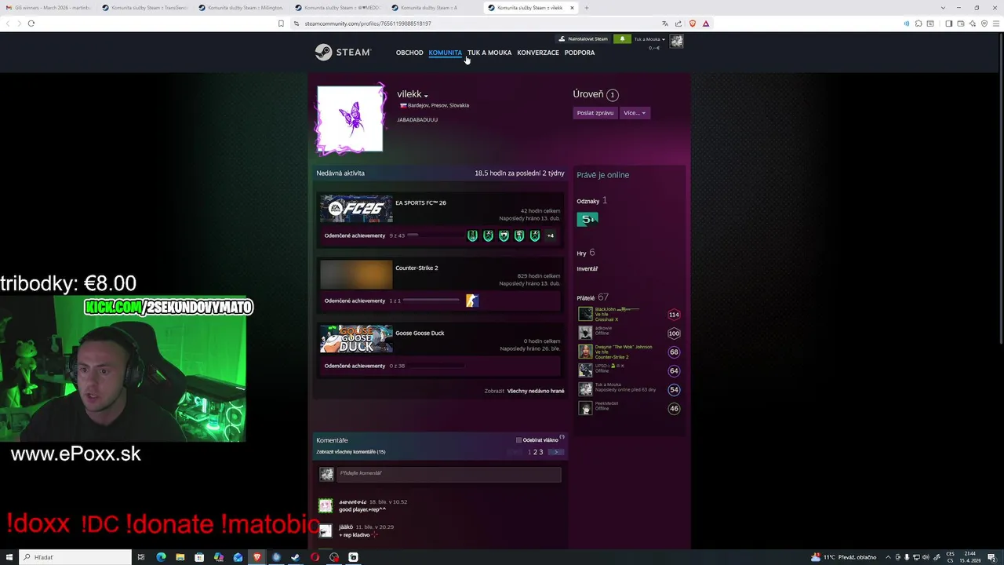Go to comments page 3
This screenshot has height=565, width=1004.
point(540,452)
